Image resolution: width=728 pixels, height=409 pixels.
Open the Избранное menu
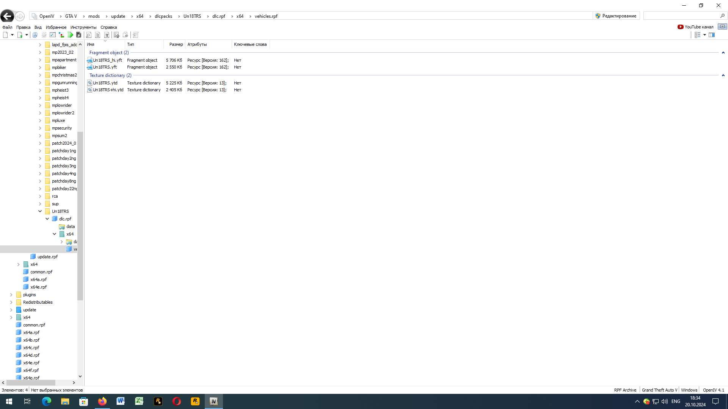pos(56,27)
